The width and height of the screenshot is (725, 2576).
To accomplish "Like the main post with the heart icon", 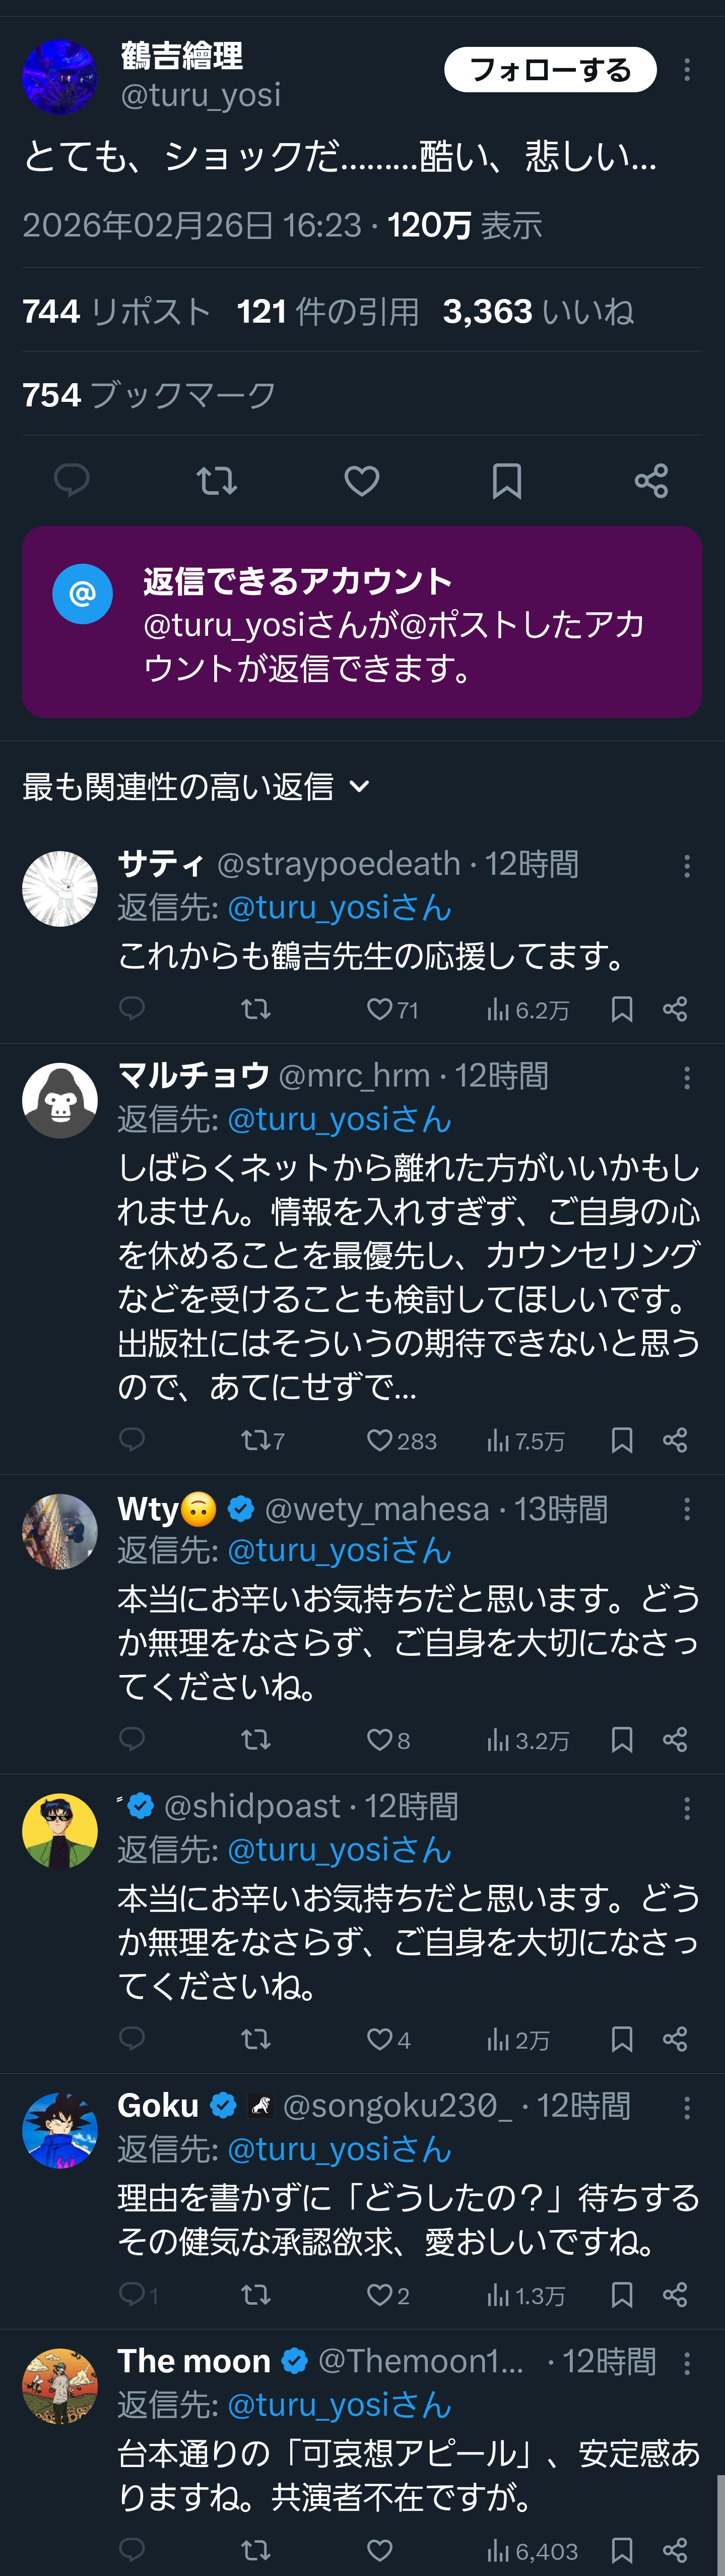I will [x=362, y=481].
